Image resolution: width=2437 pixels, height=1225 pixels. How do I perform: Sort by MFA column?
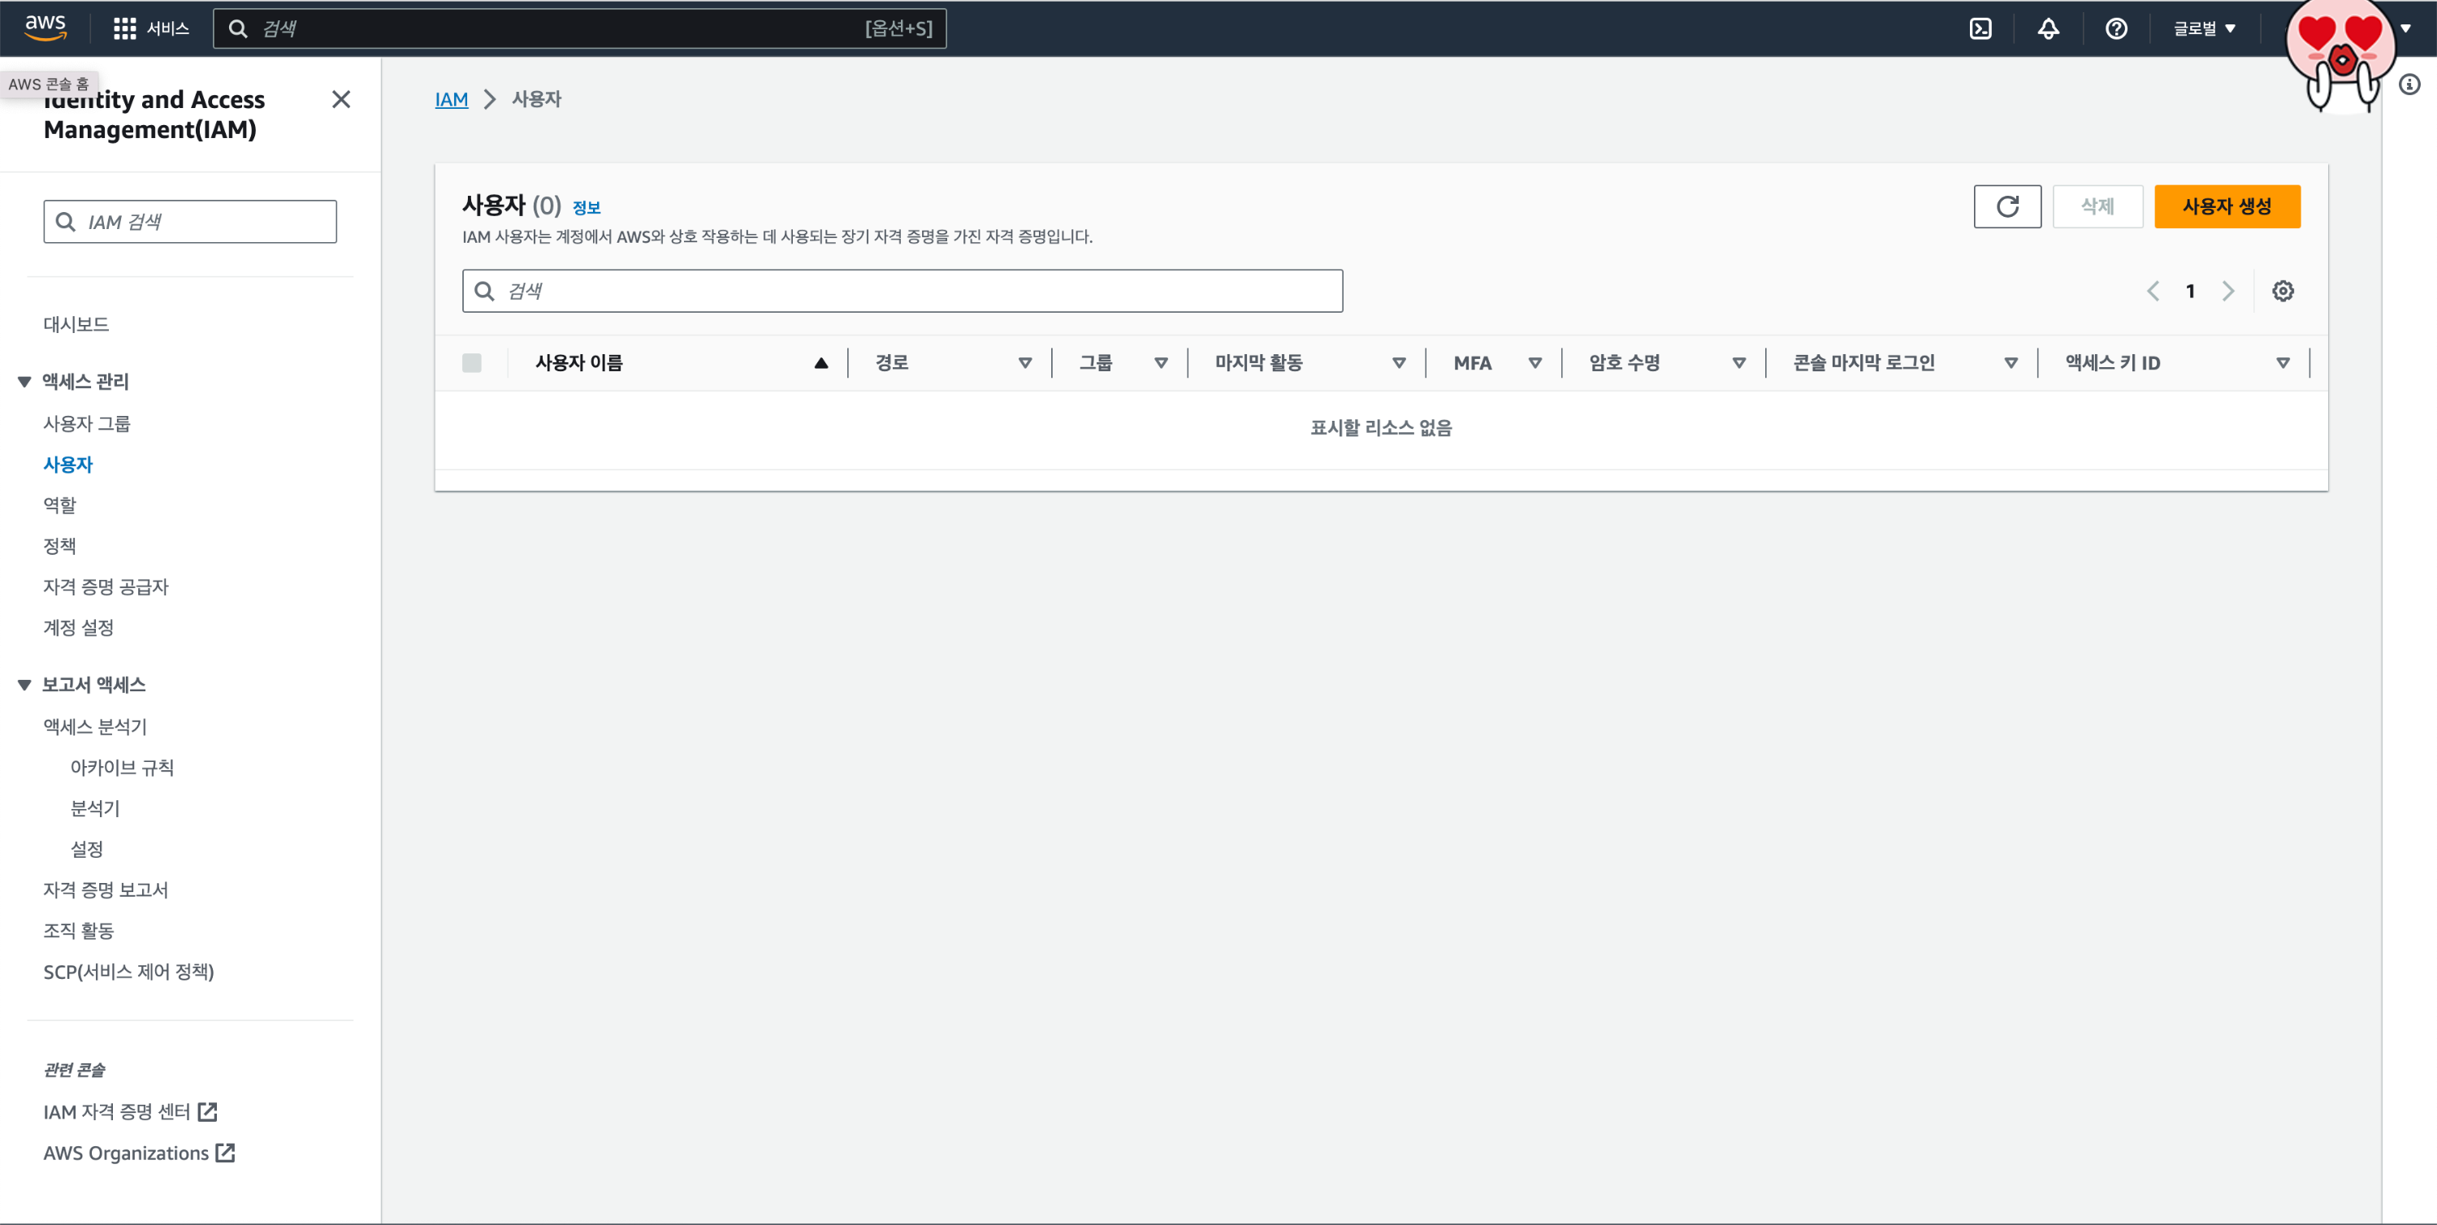click(1534, 363)
